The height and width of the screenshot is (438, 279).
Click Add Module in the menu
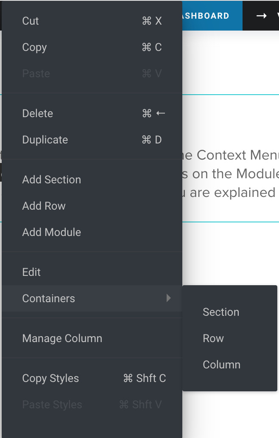(x=51, y=232)
